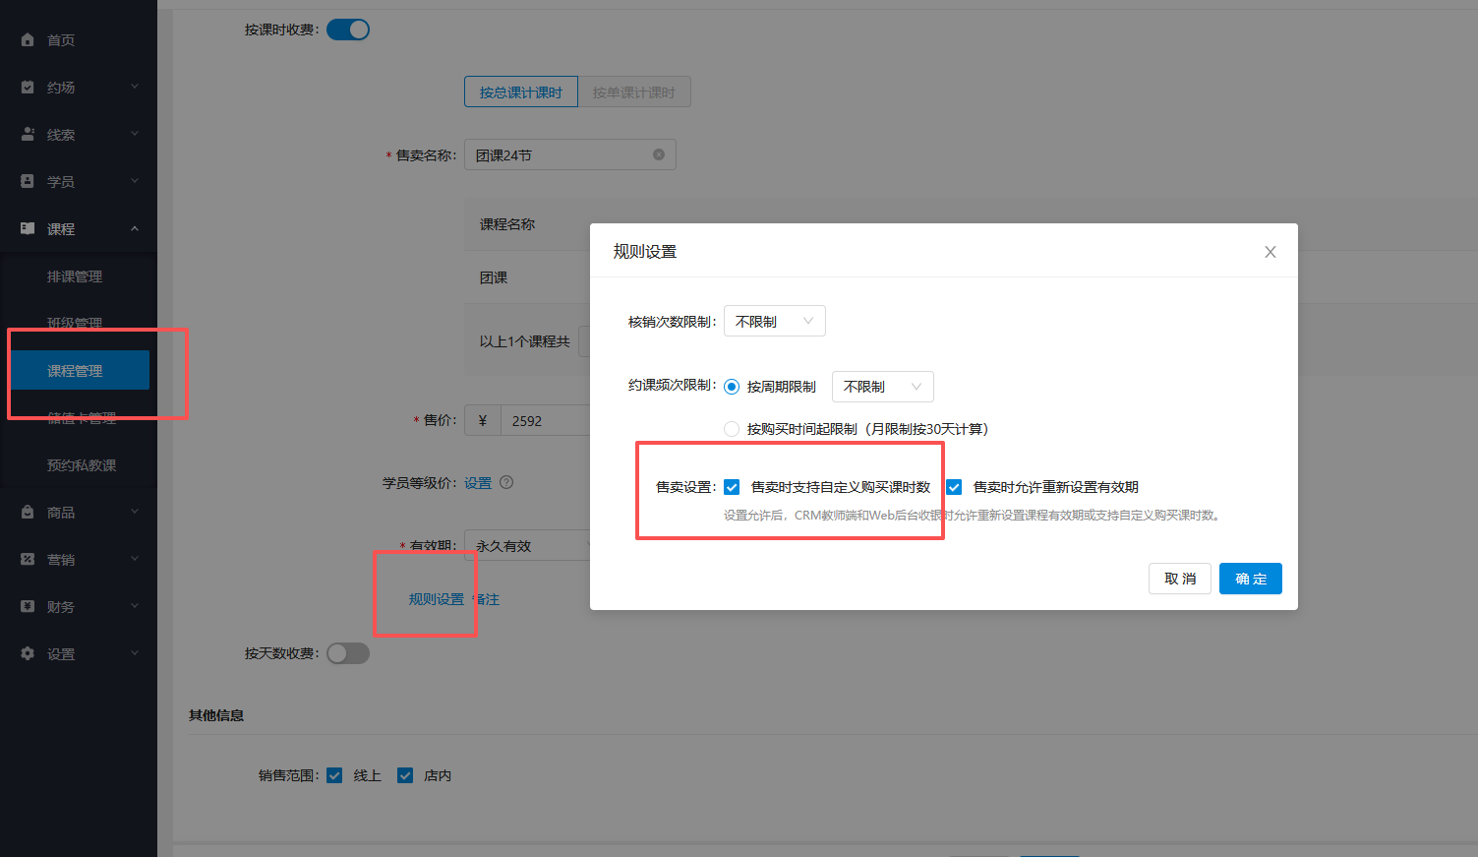
Task: Click the 约场 calendar icon in sidebar
Action: pyautogui.click(x=28, y=88)
